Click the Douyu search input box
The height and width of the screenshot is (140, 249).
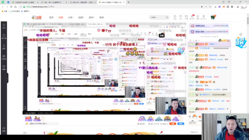click(x=157, y=17)
